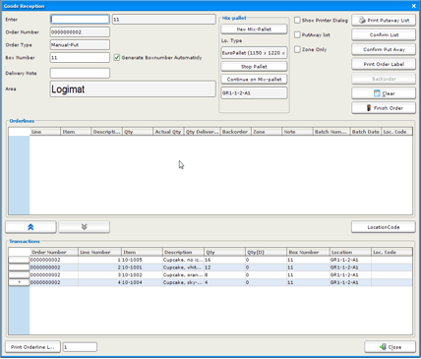Close the Goods Reception window
Viewport: 421px width, 359px height.
pyautogui.click(x=414, y=6)
